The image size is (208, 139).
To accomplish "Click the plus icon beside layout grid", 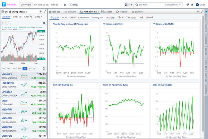I will pyautogui.click(x=131, y=5).
